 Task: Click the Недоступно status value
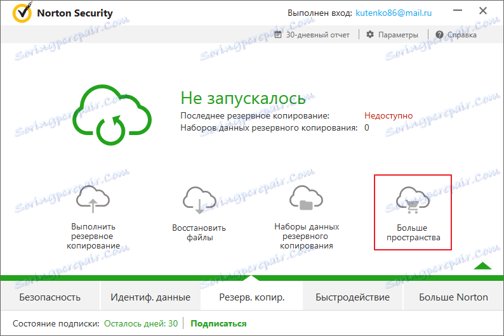(x=388, y=115)
